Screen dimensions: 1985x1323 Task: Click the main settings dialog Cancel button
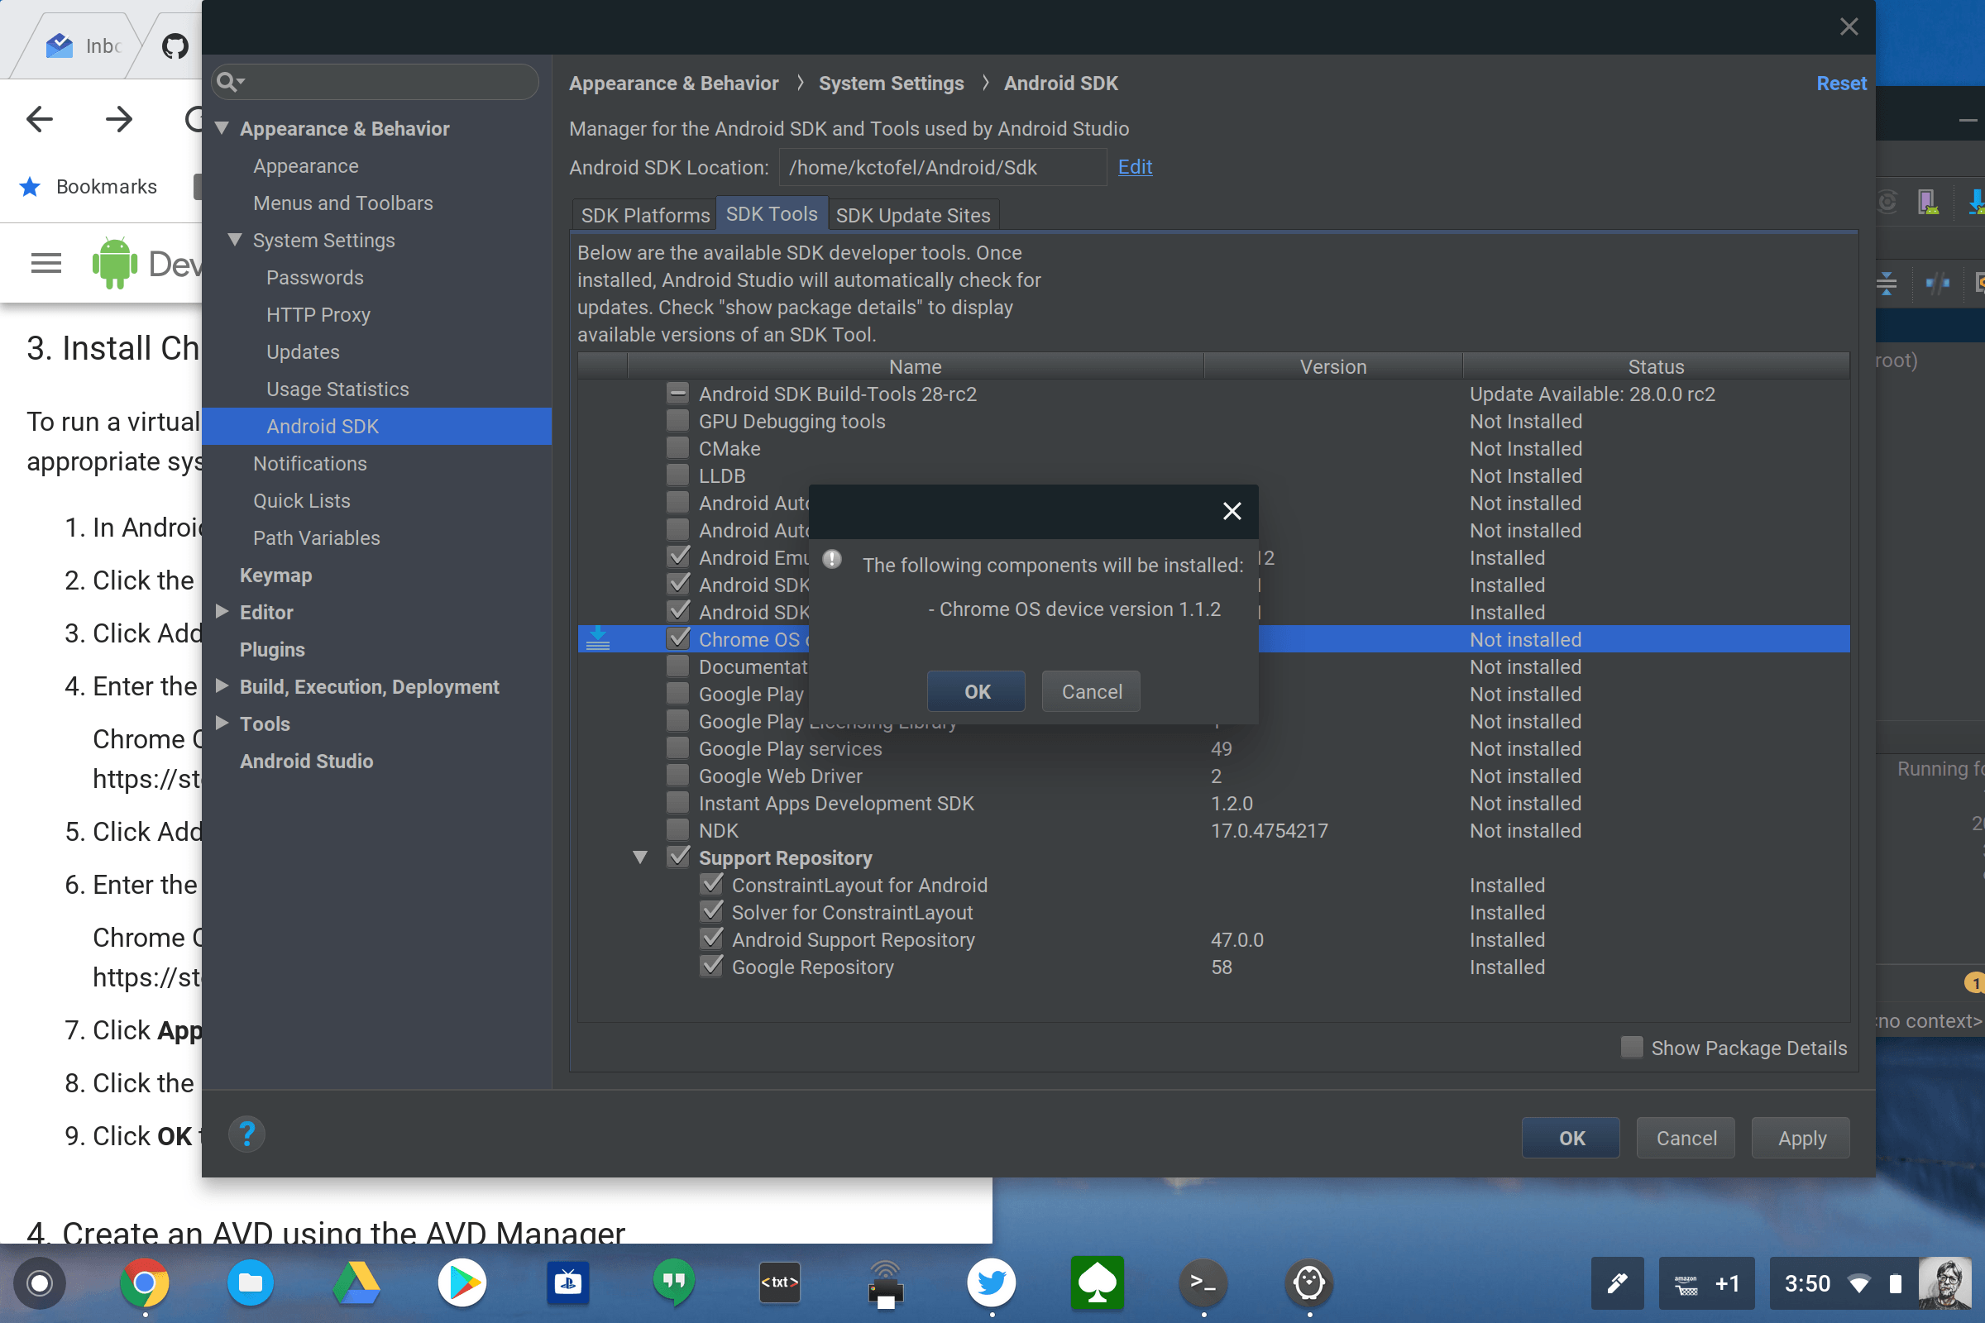point(1686,1138)
